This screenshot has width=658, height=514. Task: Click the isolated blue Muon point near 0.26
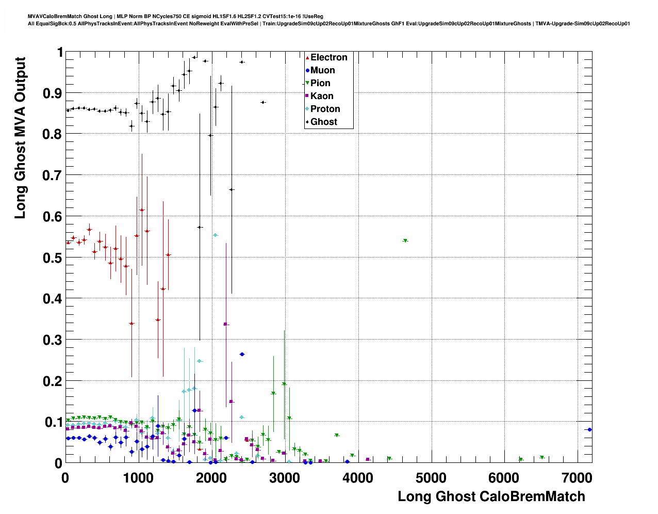click(242, 354)
